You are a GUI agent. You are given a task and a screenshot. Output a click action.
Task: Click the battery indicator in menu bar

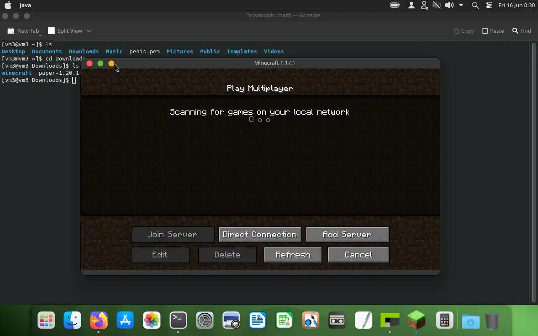click(x=395, y=5)
